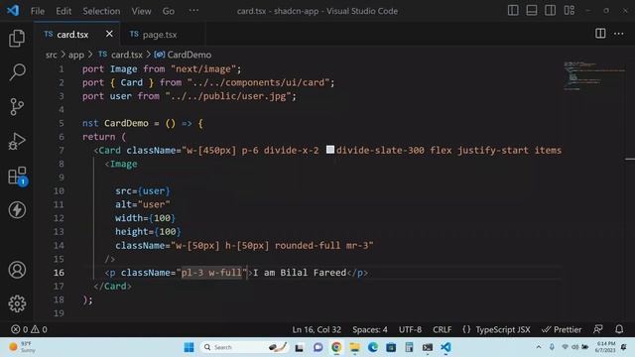Image resolution: width=635 pixels, height=357 pixels.
Task: Open the terminal icon in taskbar
Action: pyautogui.click(x=428, y=347)
